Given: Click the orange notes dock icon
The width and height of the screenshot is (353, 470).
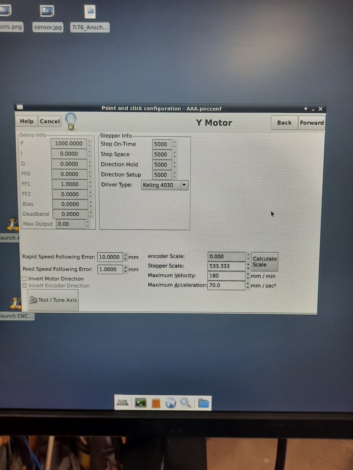Looking at the screenshot, I should click(x=156, y=403).
